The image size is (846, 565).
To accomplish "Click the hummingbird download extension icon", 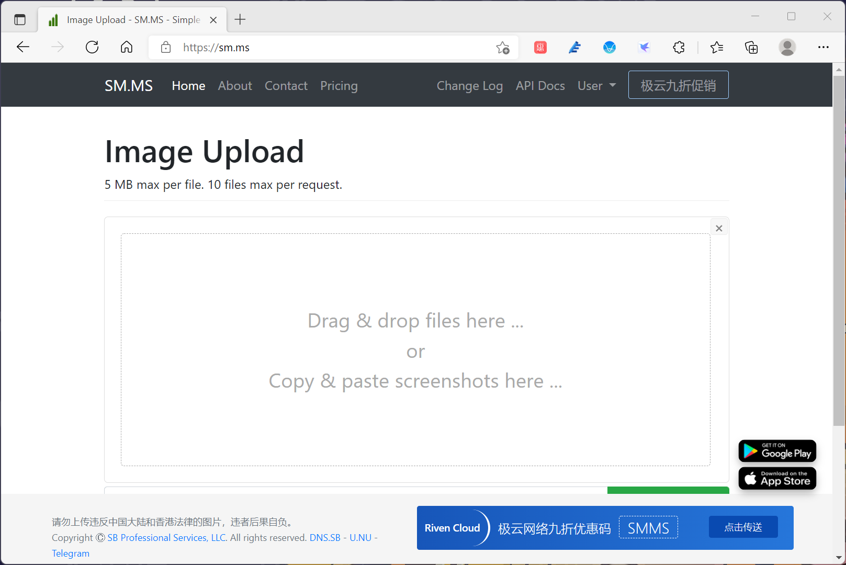I will coord(644,47).
